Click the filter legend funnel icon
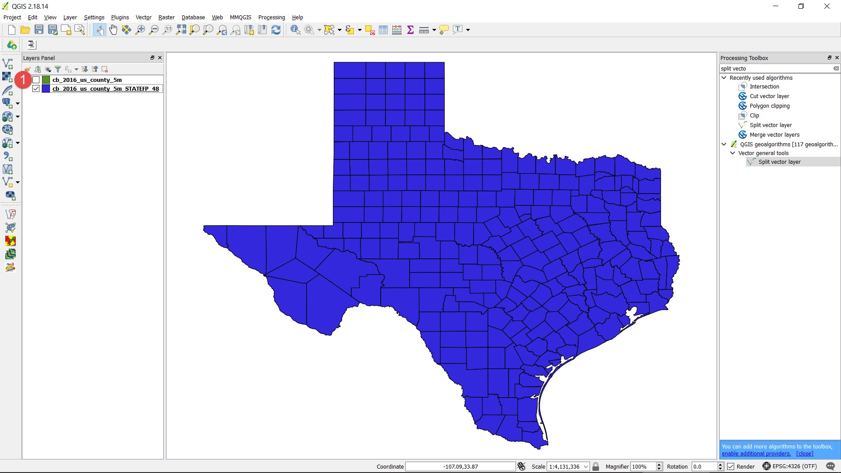The width and height of the screenshot is (841, 473). point(58,69)
